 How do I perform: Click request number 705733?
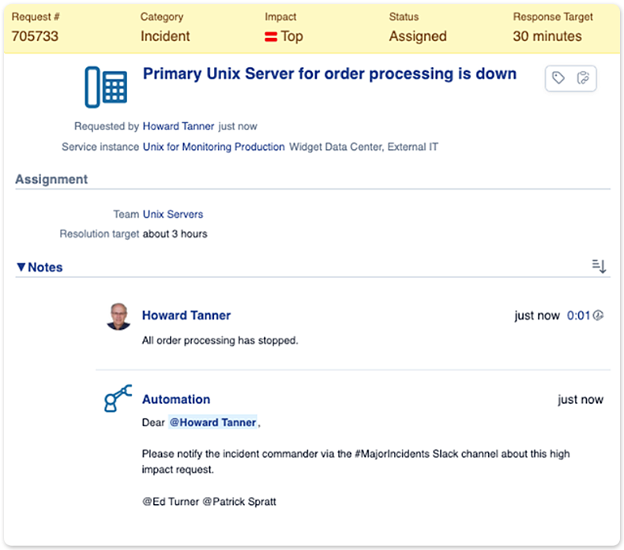(x=35, y=36)
